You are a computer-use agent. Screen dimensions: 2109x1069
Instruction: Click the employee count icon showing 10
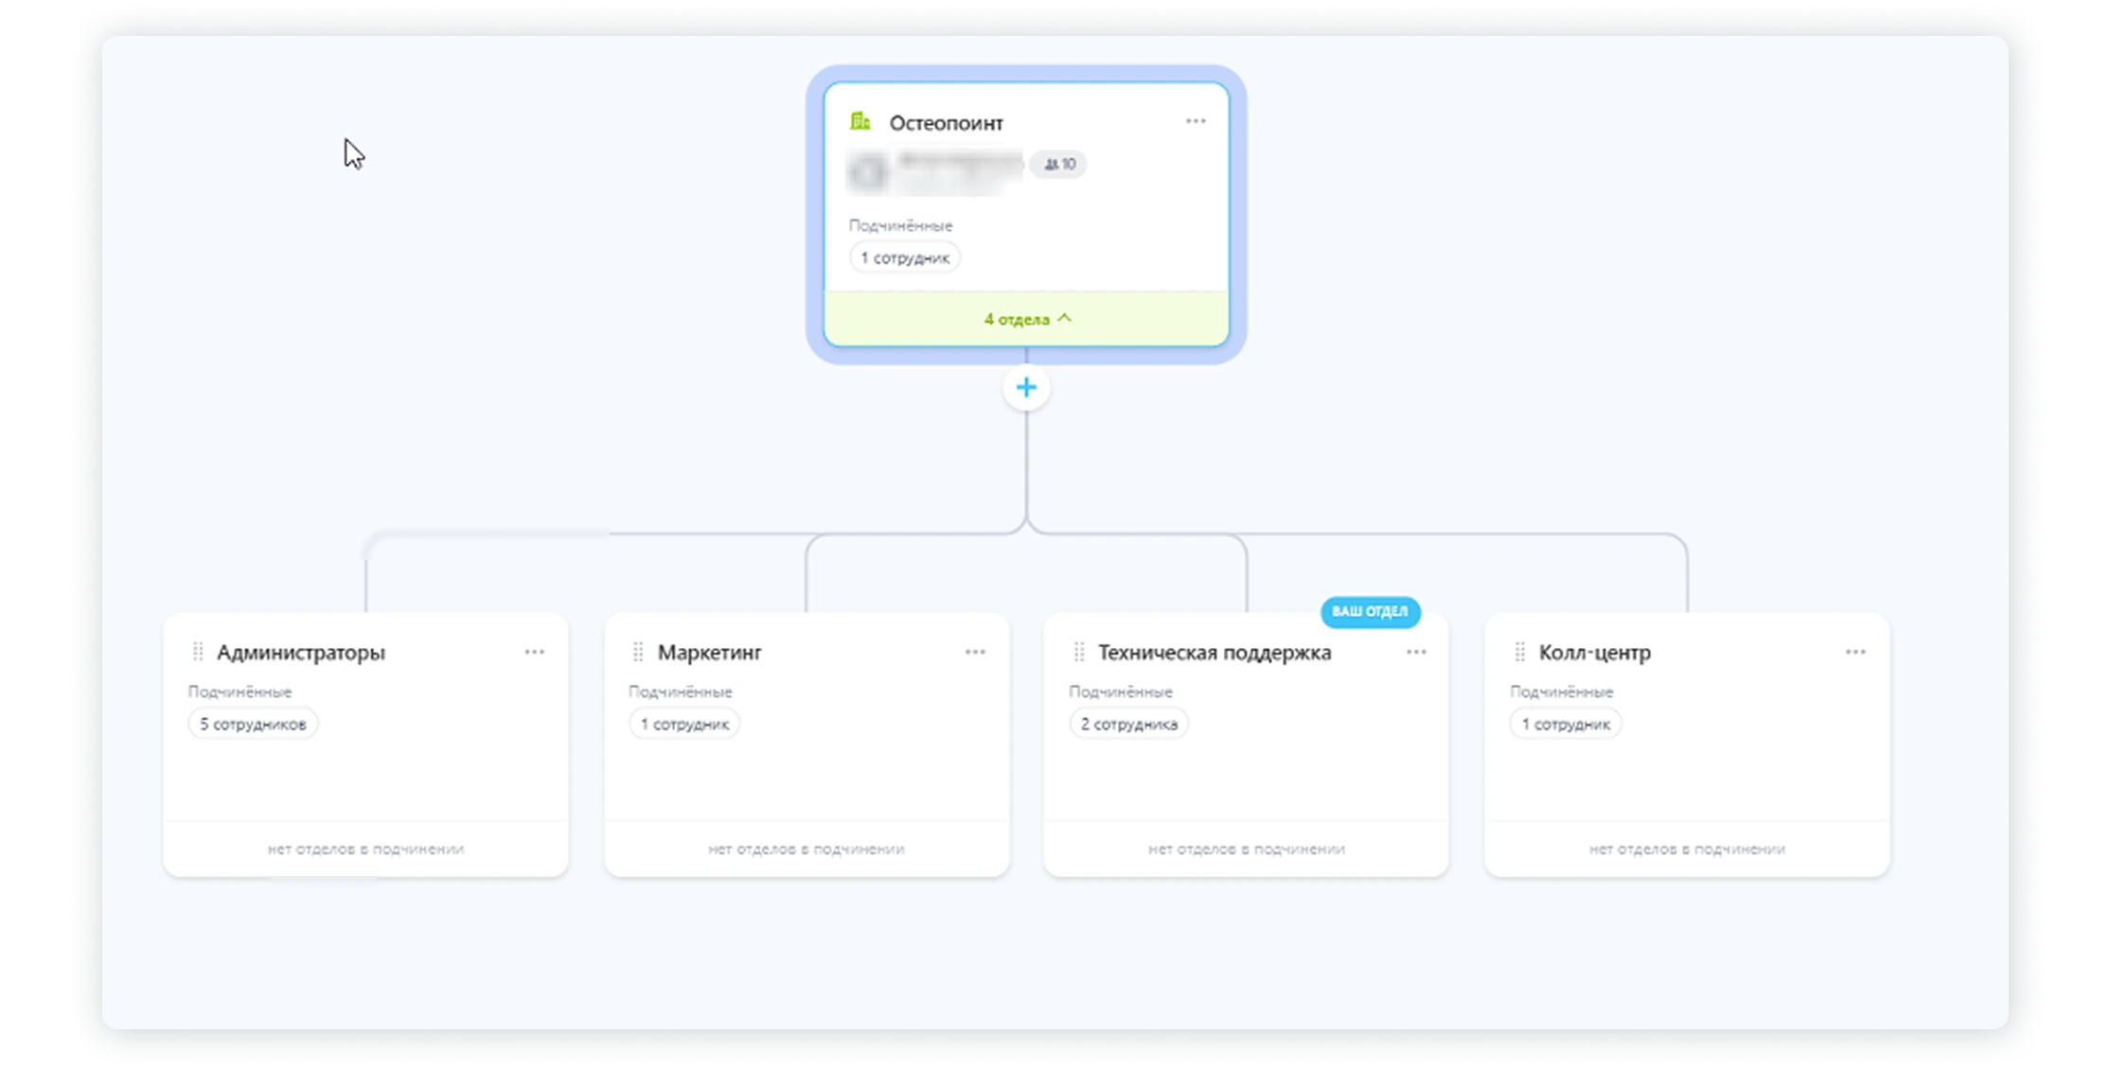click(1057, 165)
